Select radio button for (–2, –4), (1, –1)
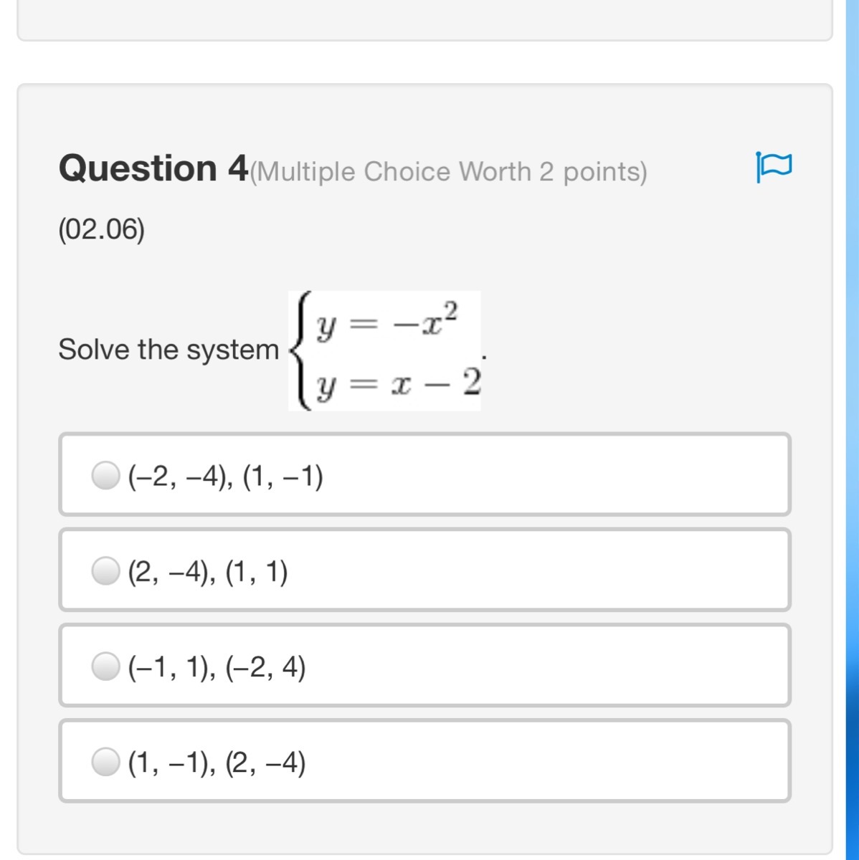The width and height of the screenshot is (859, 860). coord(105,475)
